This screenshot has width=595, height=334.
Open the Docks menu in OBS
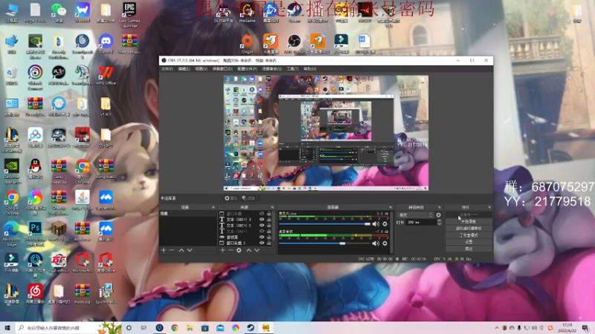click(222, 69)
